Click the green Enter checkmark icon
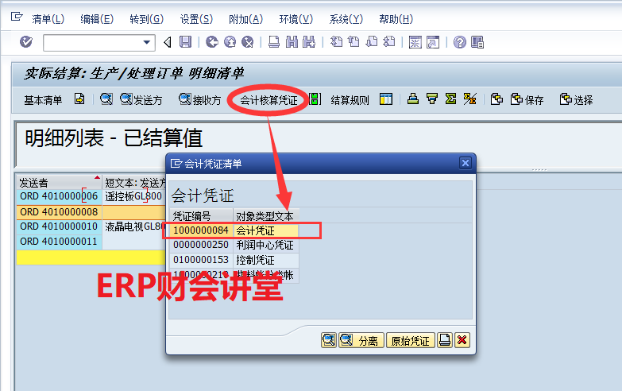 pyautogui.click(x=26, y=42)
